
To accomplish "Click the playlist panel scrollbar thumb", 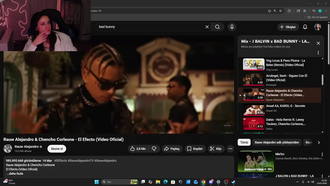I will tap(322, 80).
